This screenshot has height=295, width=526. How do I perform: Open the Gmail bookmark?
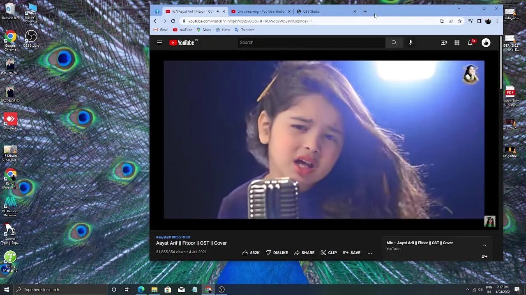[161, 29]
